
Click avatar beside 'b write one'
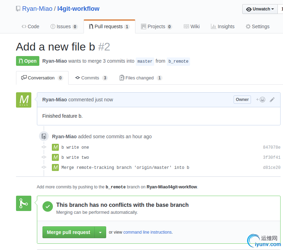pos(55,147)
